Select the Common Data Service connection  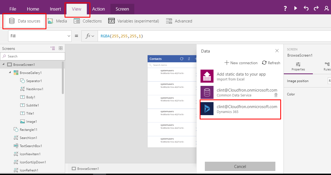[x=240, y=92]
